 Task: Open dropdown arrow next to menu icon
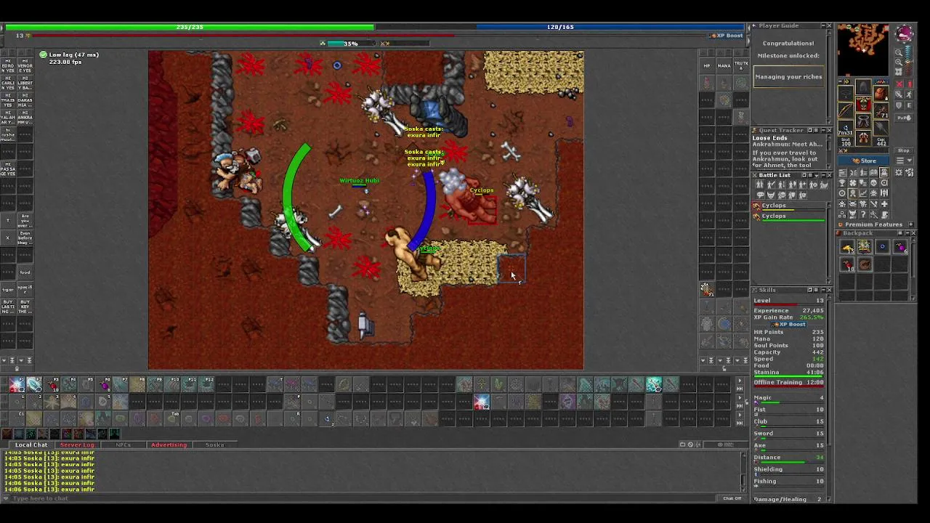tap(910, 161)
